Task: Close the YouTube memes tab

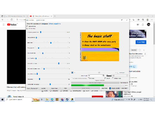Action: pos(51,16)
